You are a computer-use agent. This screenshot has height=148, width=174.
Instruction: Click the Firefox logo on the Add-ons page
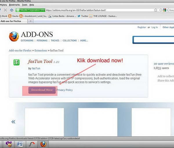[14, 37]
